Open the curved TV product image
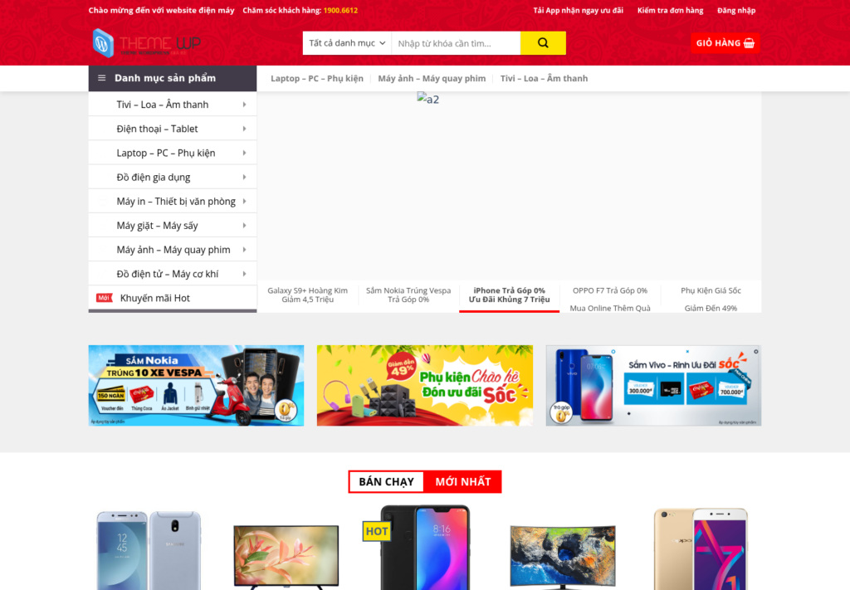This screenshot has height=590, width=850. tap(563, 557)
